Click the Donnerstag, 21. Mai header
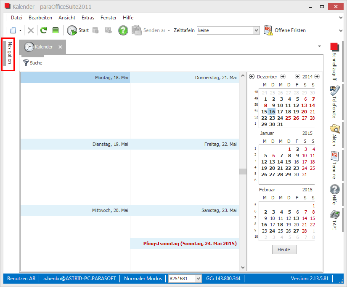 185,78
